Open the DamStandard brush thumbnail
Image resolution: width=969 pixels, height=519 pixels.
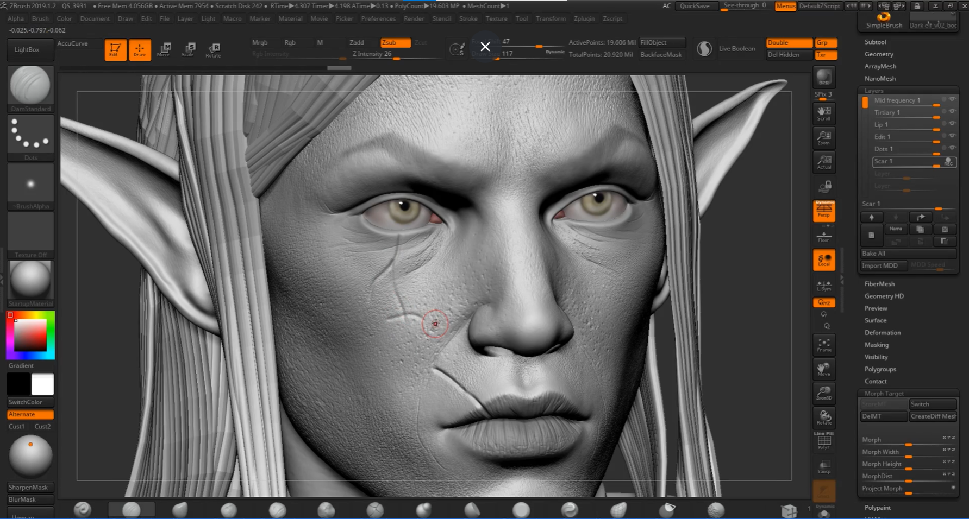coord(30,86)
